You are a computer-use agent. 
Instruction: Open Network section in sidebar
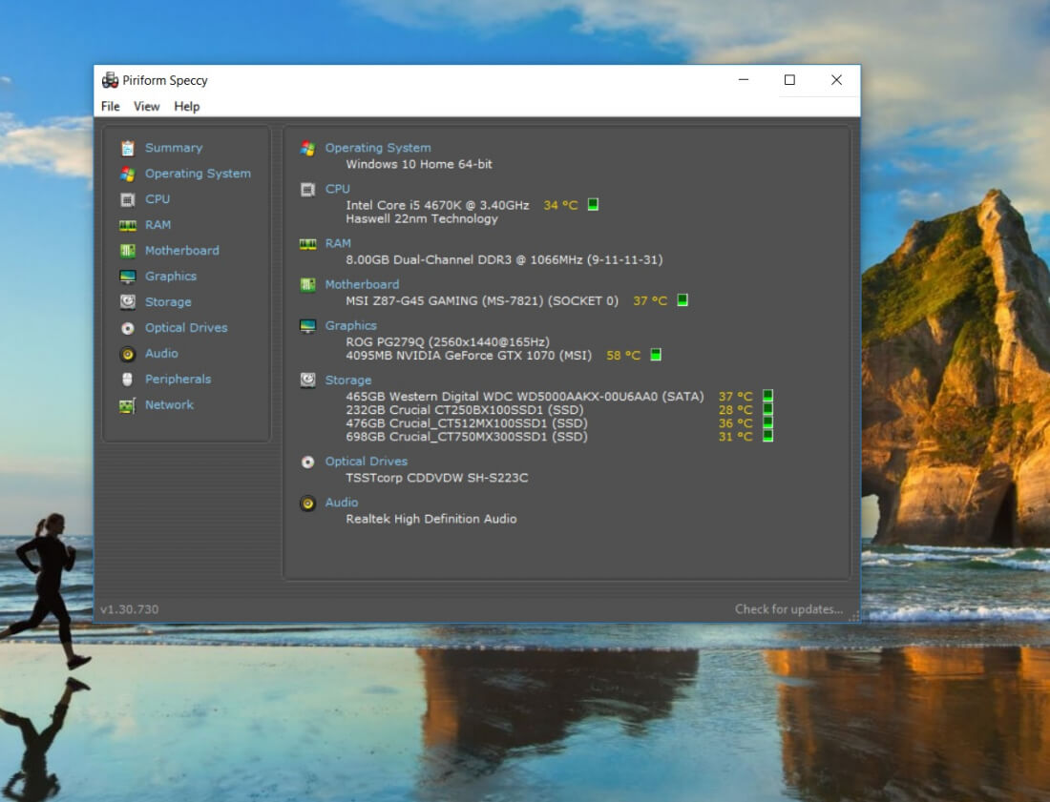tap(169, 404)
